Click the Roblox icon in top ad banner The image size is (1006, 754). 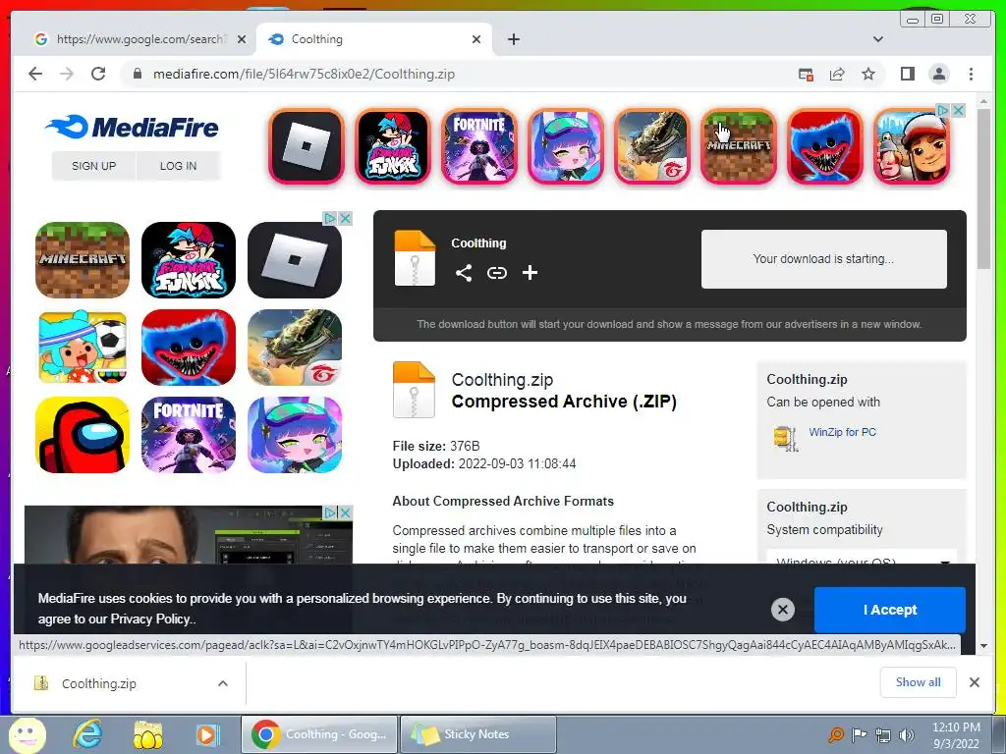coord(307,146)
